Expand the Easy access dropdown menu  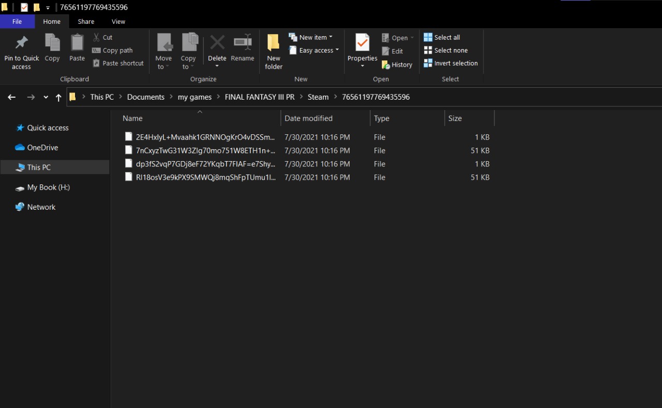pyautogui.click(x=314, y=50)
